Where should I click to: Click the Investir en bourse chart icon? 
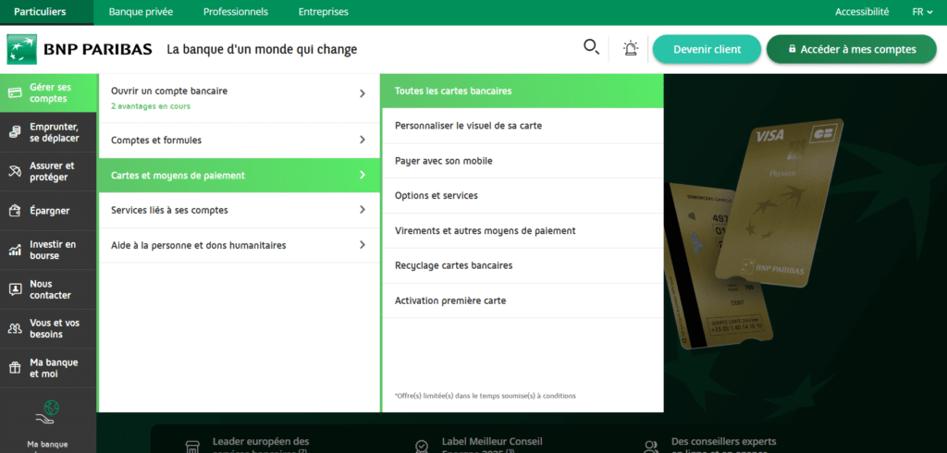15,250
